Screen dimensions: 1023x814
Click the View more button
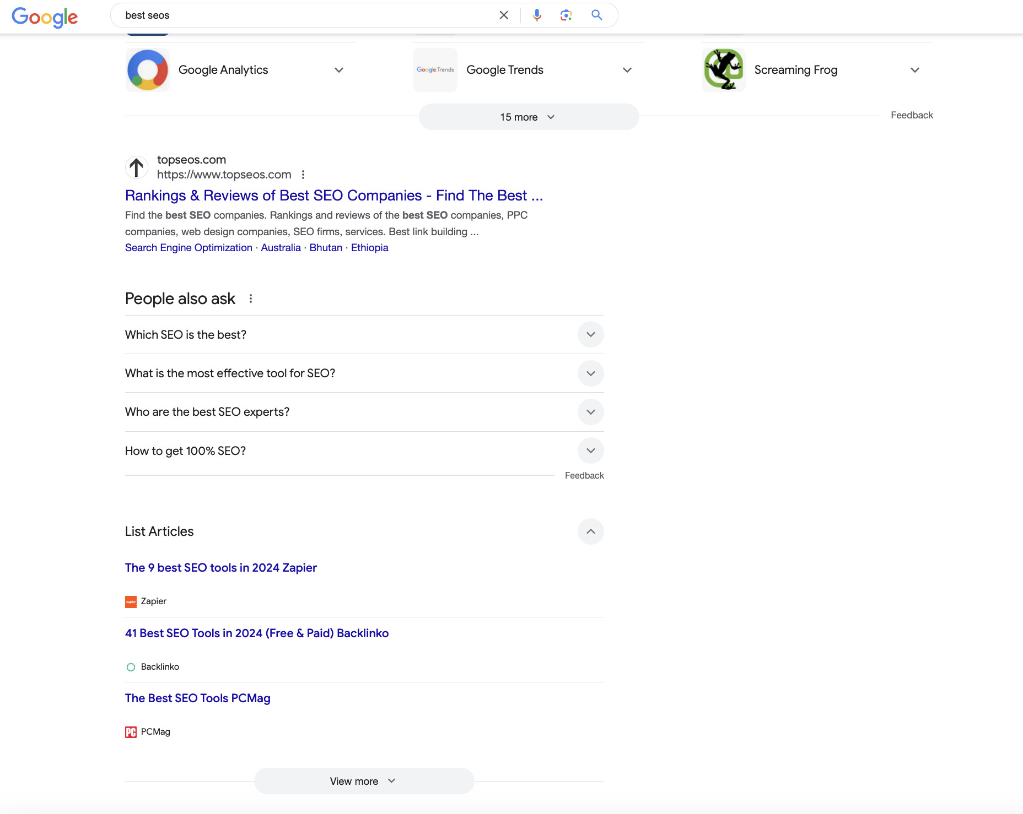coord(363,780)
